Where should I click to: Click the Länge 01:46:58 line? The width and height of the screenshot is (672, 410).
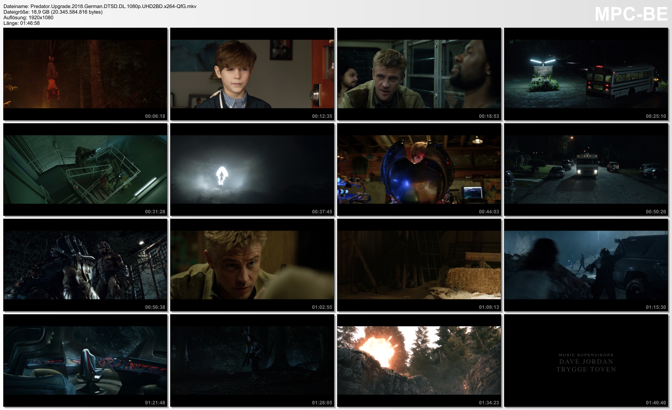[22, 23]
